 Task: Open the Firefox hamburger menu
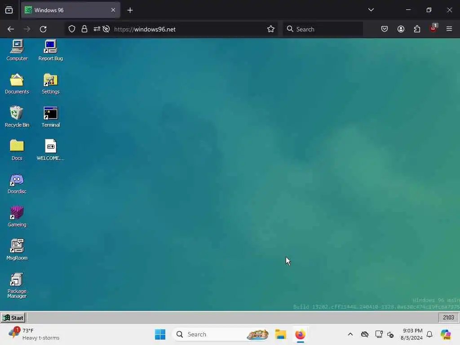coord(449,29)
